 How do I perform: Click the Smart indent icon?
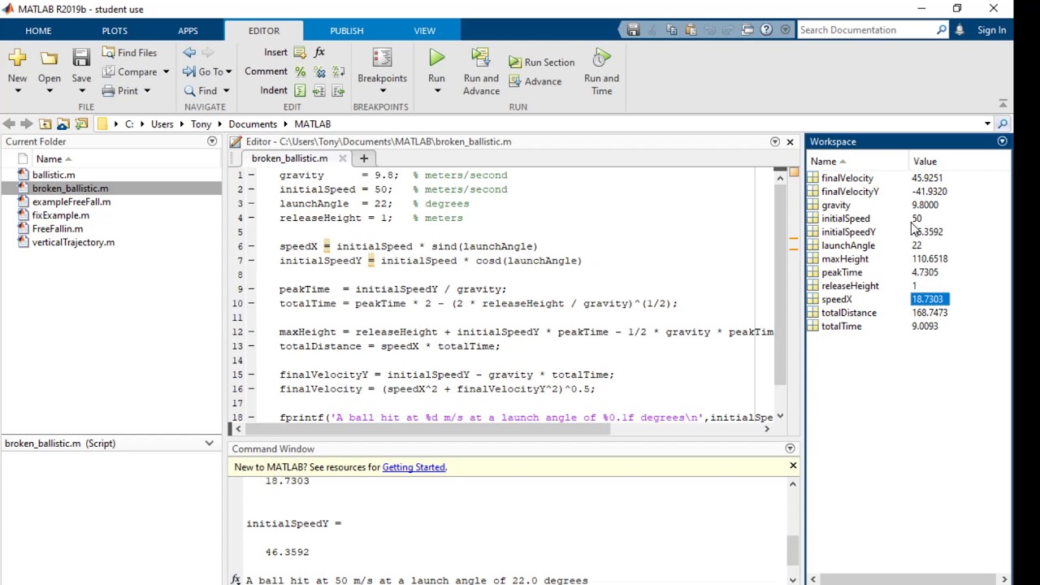(300, 90)
